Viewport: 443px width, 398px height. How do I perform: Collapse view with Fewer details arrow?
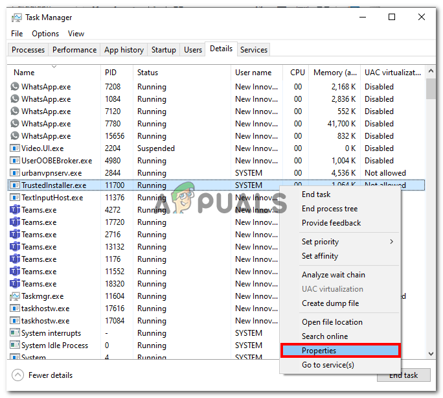coord(17,375)
